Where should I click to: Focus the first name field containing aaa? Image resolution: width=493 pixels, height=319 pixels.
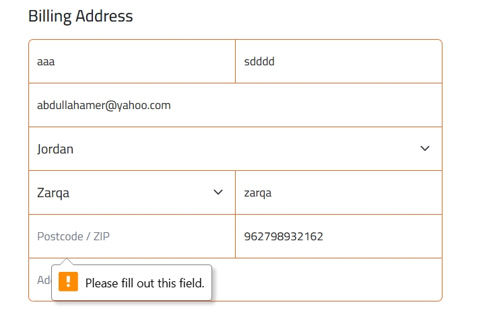[132, 61]
